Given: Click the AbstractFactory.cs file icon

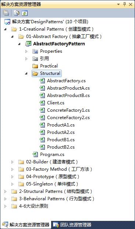Looking at the screenshot, I should pyautogui.click(x=42, y=81).
